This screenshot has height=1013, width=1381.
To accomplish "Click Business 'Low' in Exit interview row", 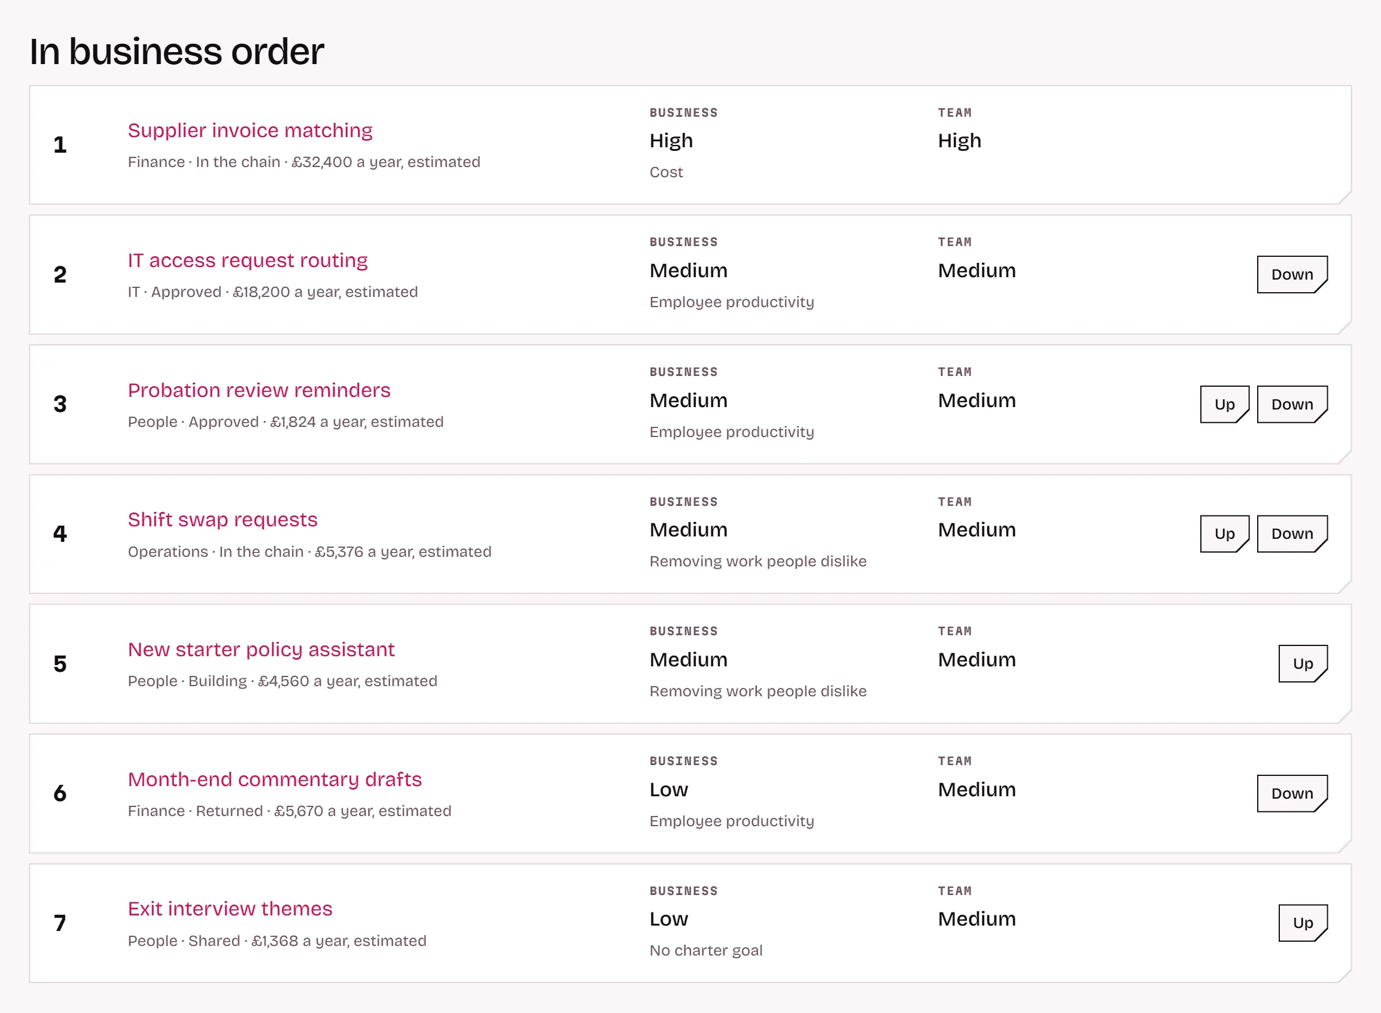I will click(x=668, y=919).
